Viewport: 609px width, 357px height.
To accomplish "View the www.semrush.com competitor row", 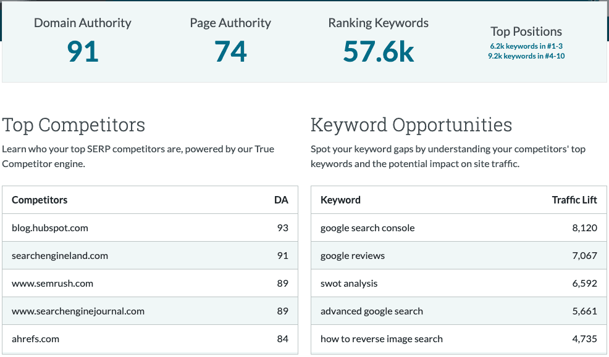I will [52, 283].
